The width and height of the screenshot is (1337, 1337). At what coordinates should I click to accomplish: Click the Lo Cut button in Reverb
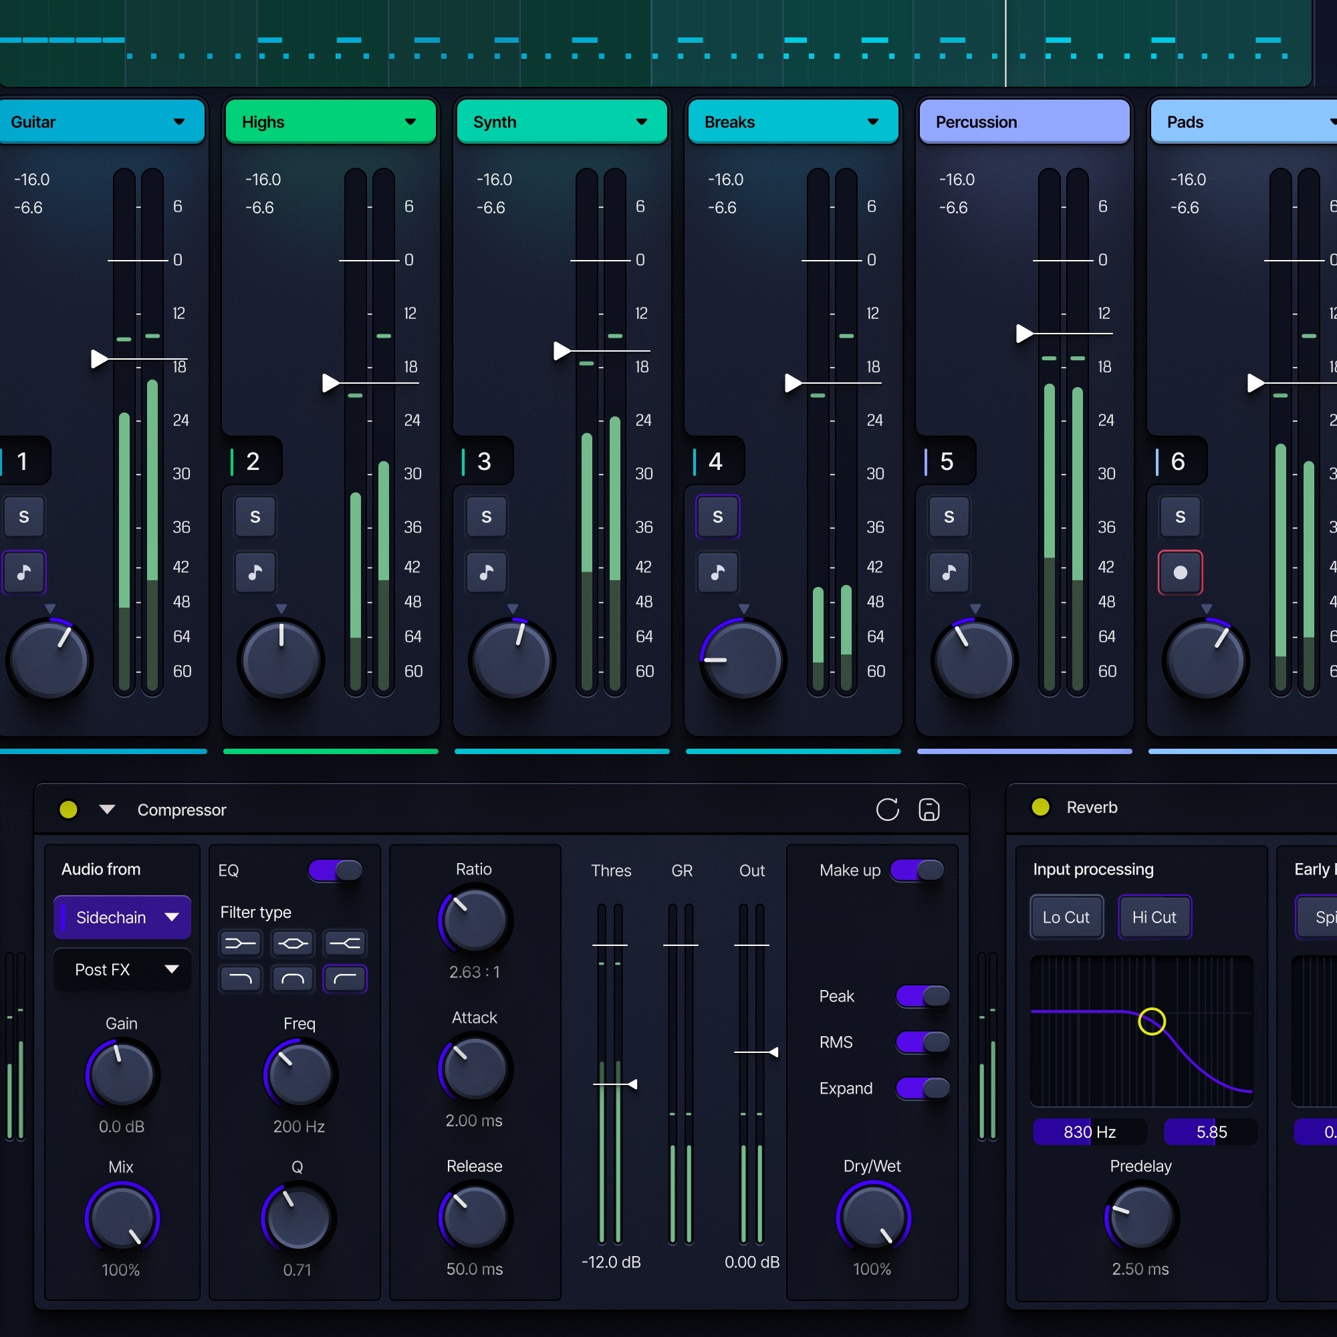(x=1066, y=917)
